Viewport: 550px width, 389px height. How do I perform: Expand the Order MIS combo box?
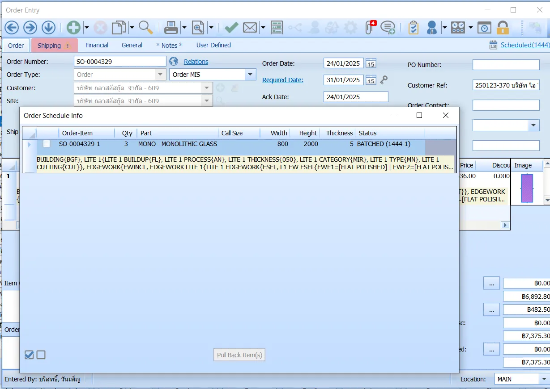pos(250,75)
